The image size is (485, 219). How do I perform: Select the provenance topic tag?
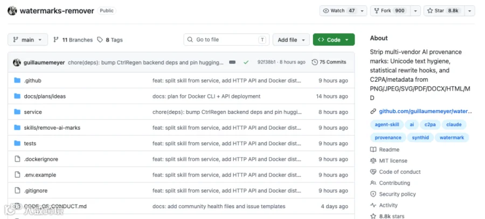pos(388,137)
